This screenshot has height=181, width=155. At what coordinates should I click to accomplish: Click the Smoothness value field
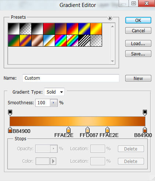click(43, 103)
